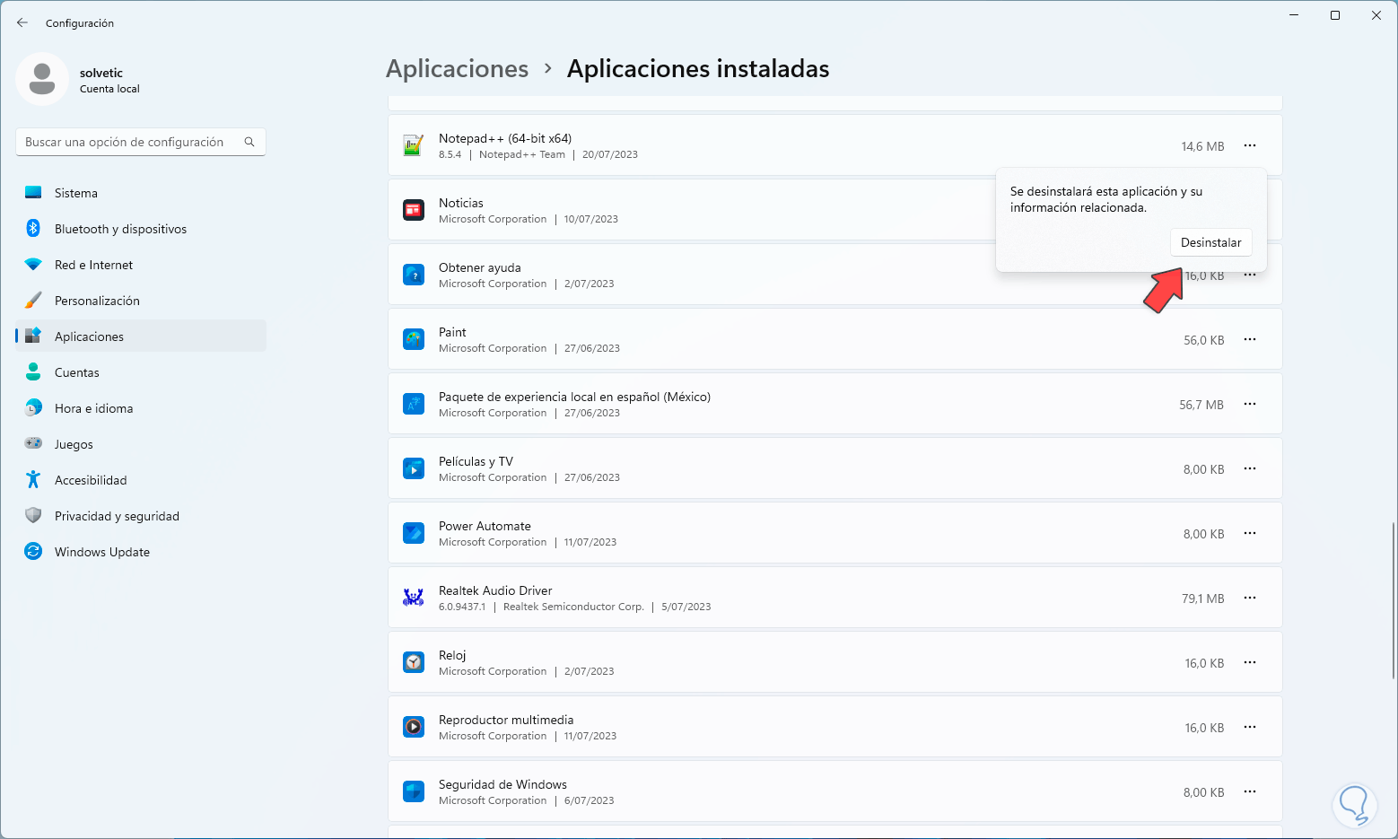The image size is (1398, 839).
Task: Open more options for Realtek Audio Driver
Action: click(1250, 598)
